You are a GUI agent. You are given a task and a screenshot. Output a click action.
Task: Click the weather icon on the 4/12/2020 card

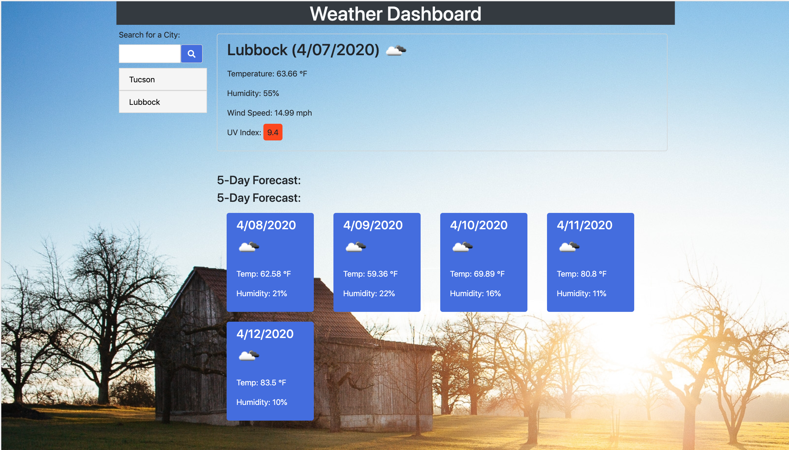pyautogui.click(x=249, y=356)
